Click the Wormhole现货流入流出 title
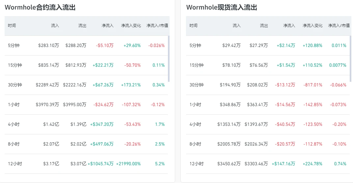The height and width of the screenshot is (183, 353). (x=222, y=8)
